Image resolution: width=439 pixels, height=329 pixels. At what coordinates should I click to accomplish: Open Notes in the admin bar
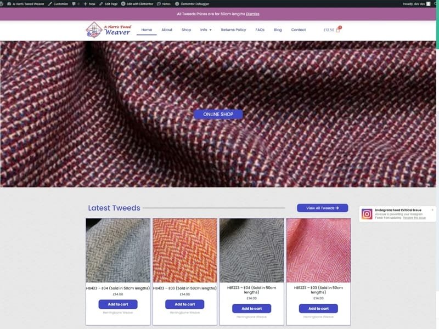pyautogui.click(x=164, y=4)
